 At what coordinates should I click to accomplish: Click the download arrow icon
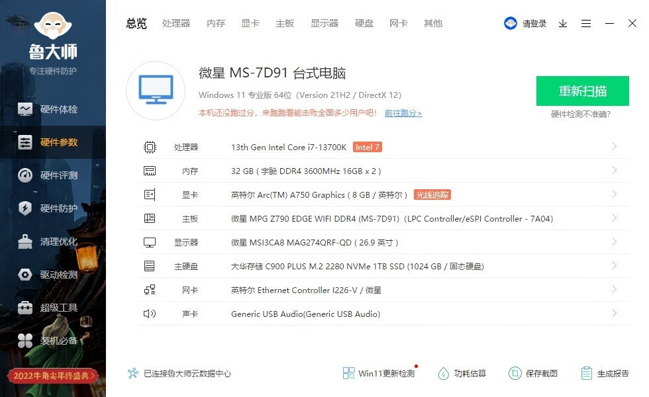click(x=562, y=24)
